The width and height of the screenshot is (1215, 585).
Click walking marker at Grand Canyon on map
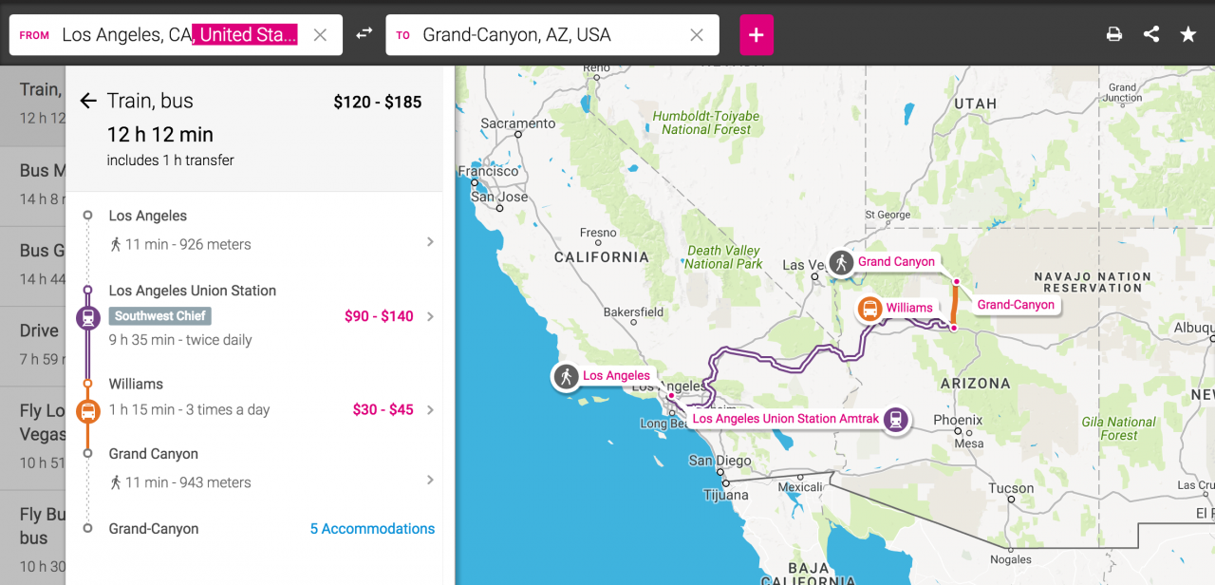click(x=841, y=262)
